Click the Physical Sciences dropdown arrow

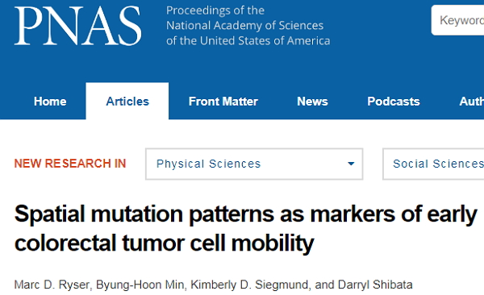(x=351, y=164)
